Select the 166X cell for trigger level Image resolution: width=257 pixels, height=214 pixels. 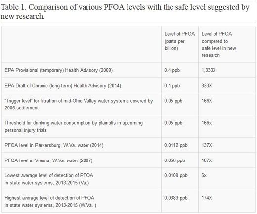[x=206, y=101]
